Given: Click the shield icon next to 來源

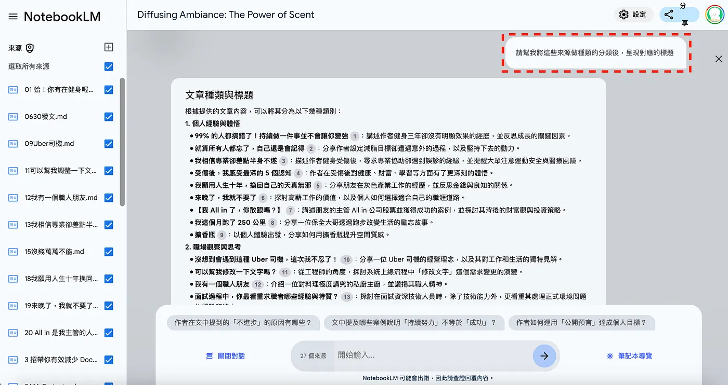Looking at the screenshot, I should (x=30, y=48).
